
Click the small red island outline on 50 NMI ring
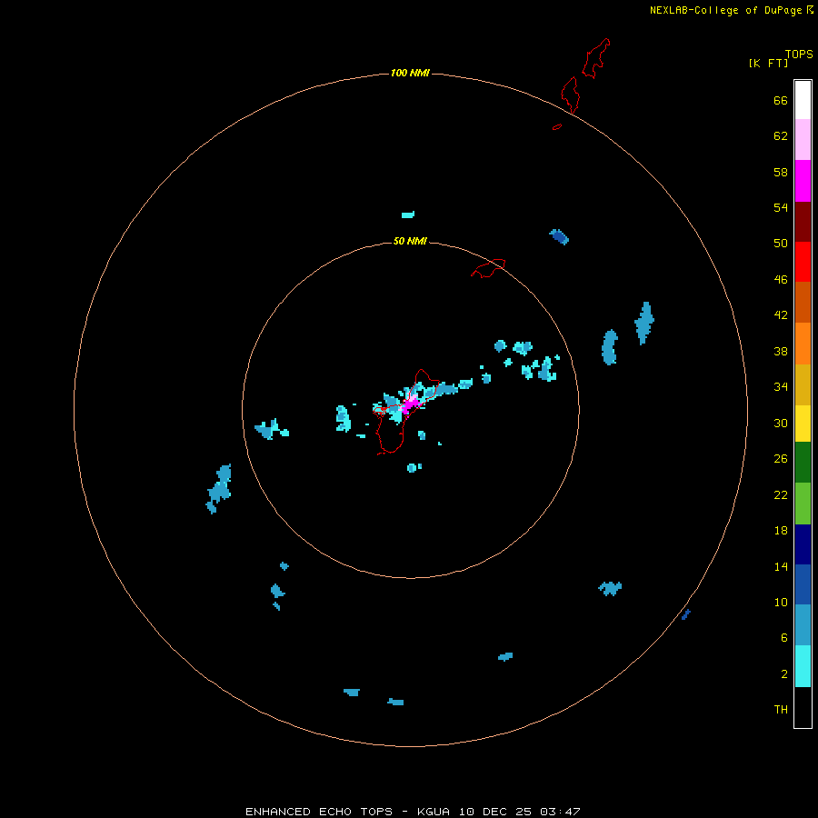(488, 268)
